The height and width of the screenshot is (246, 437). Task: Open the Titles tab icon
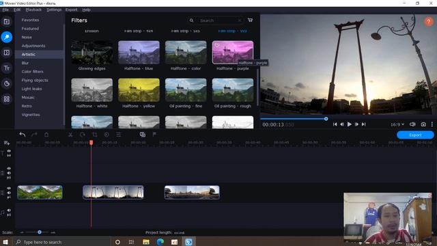tap(7, 68)
